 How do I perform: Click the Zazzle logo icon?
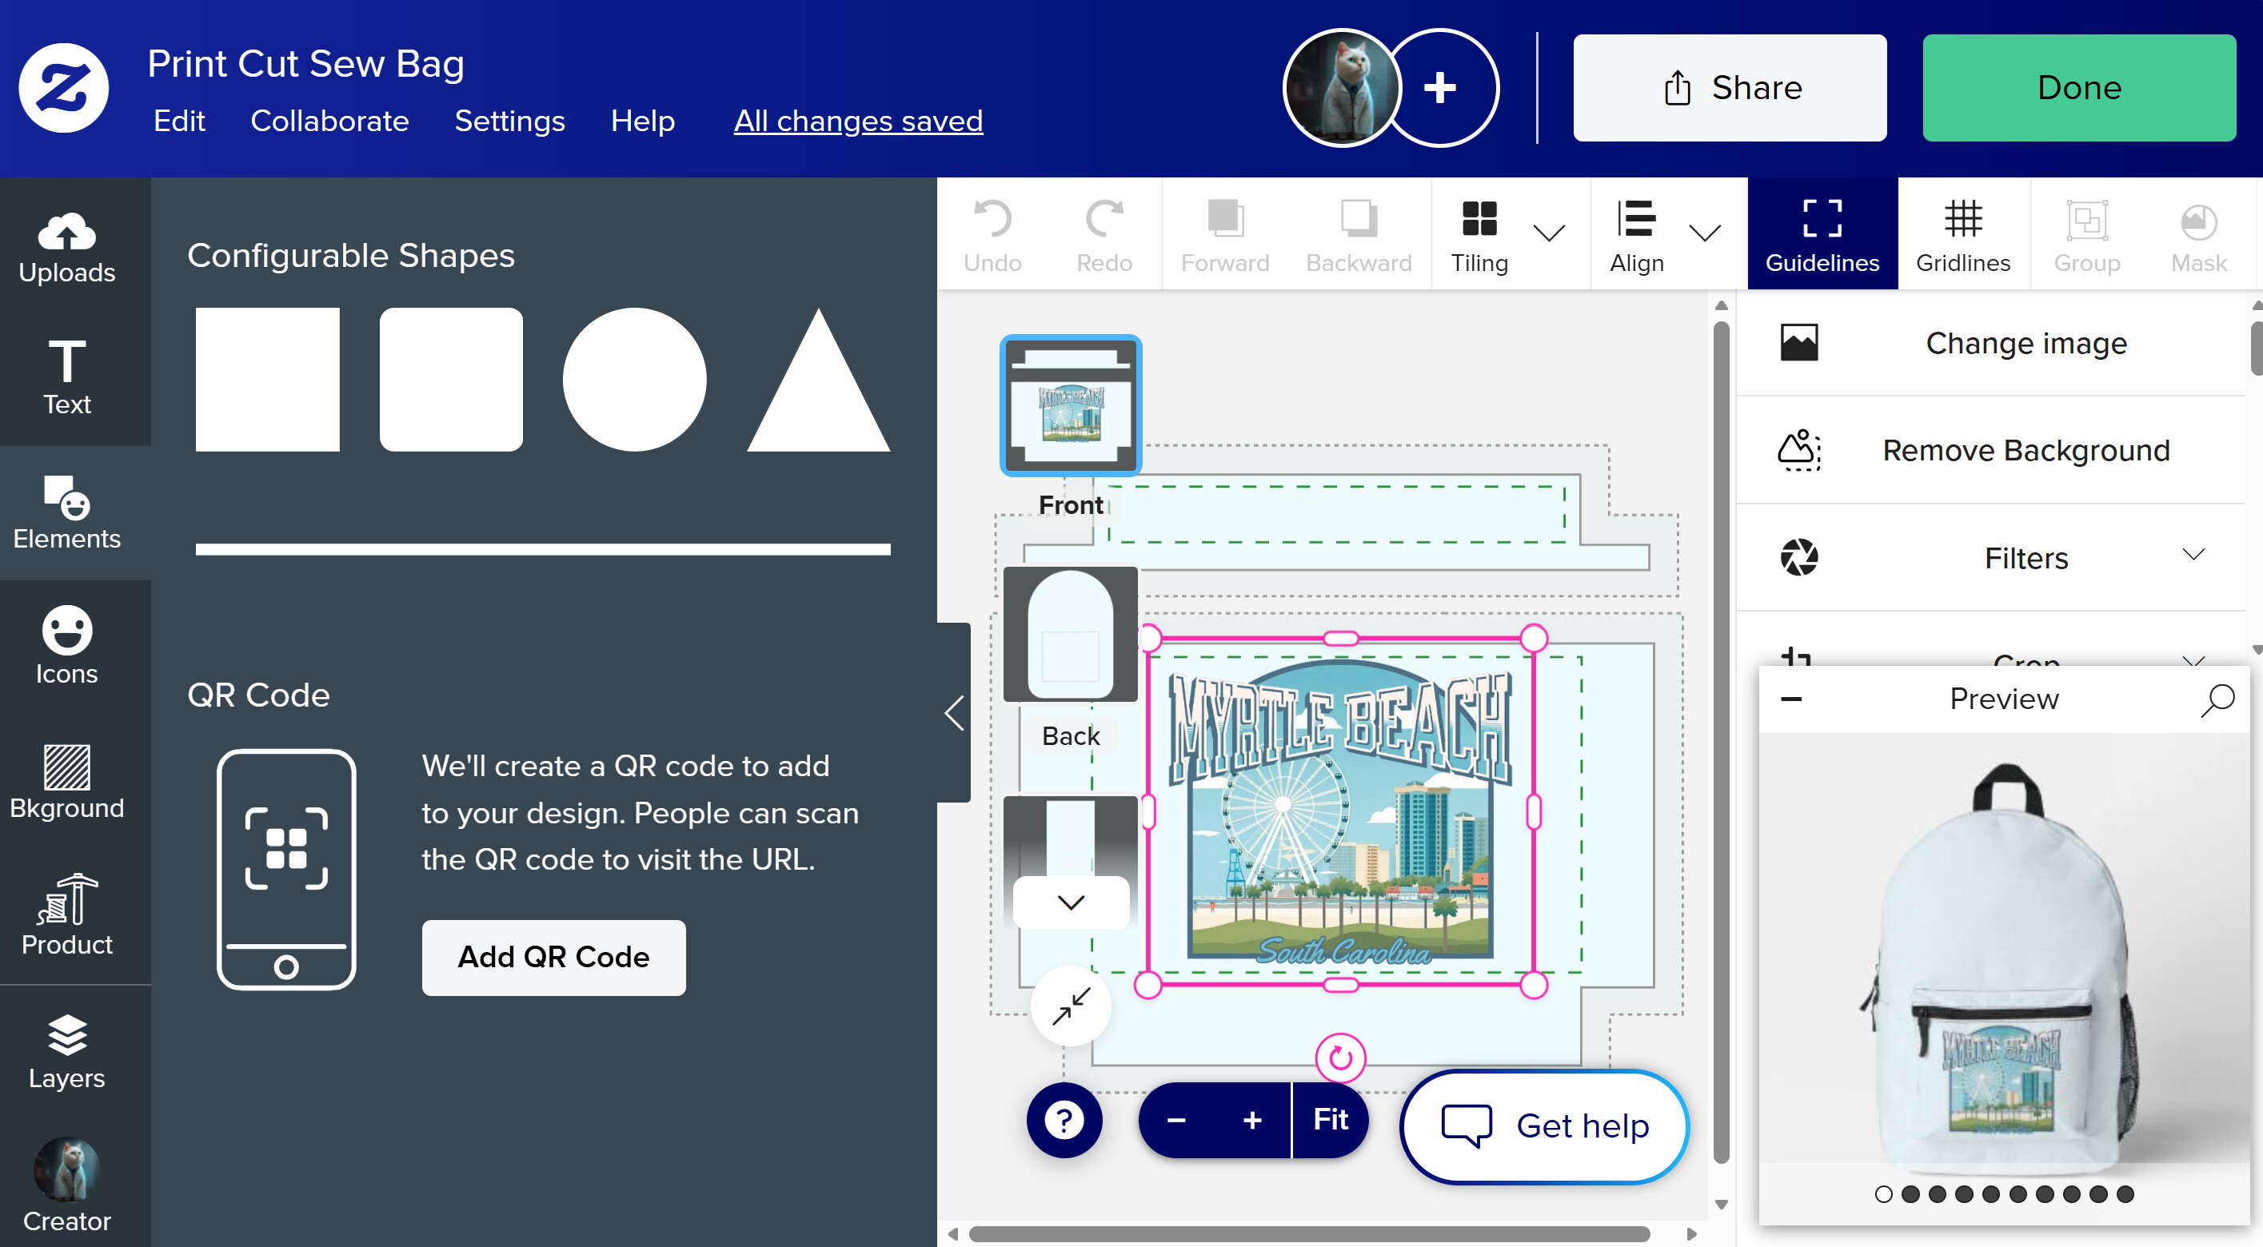pos(64,88)
